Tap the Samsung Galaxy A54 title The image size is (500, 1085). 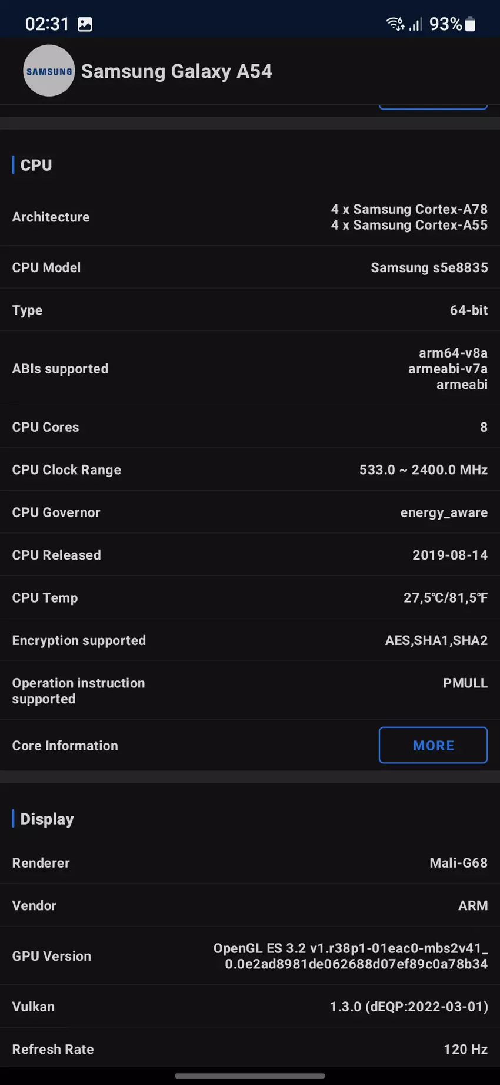[176, 71]
